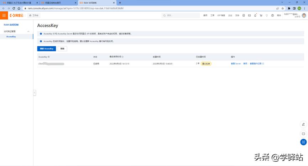Click the user avatar in top right

click(304, 15)
